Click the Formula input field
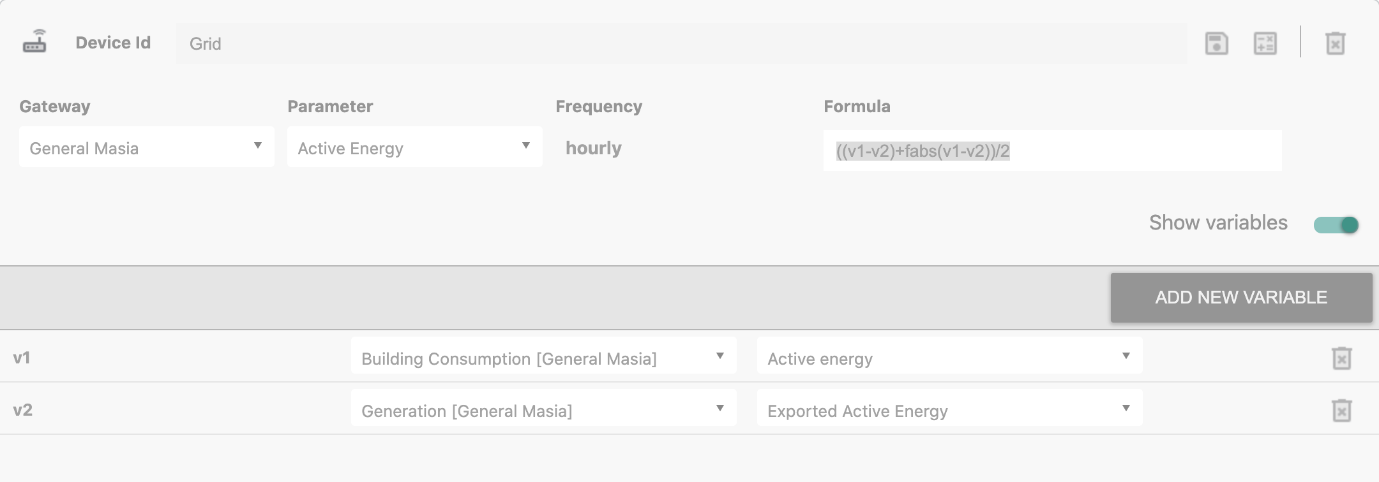Viewport: 1379px width, 482px height. point(1052,150)
